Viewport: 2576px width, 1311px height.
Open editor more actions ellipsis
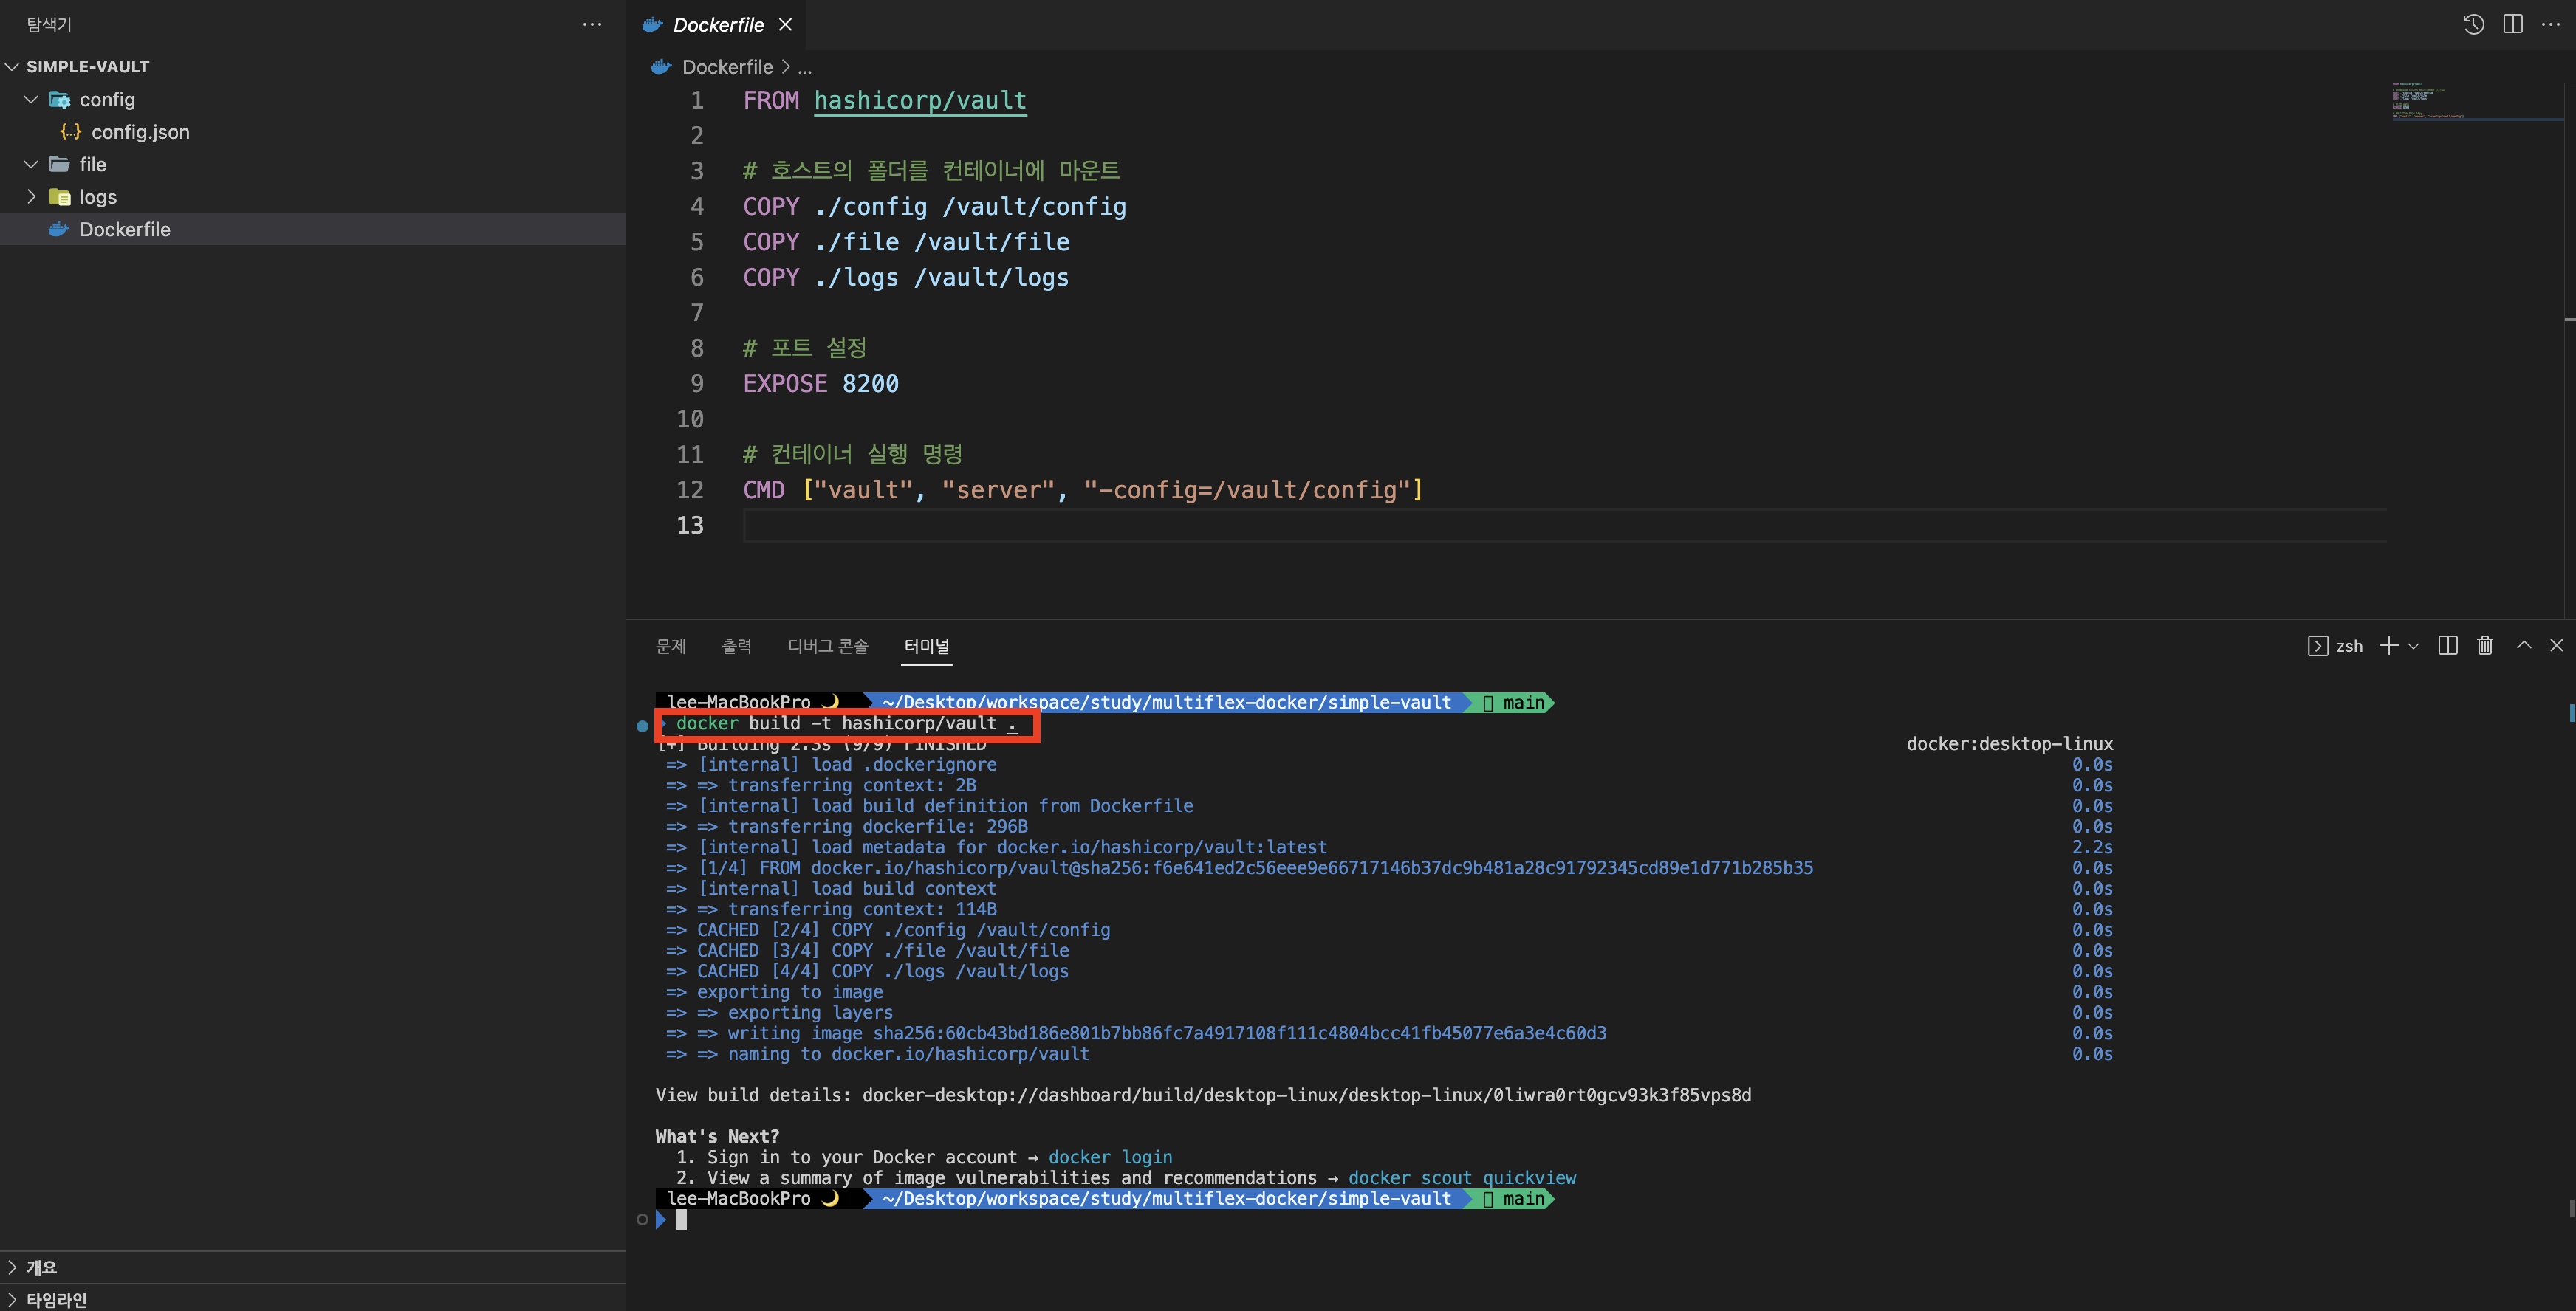click(2551, 24)
